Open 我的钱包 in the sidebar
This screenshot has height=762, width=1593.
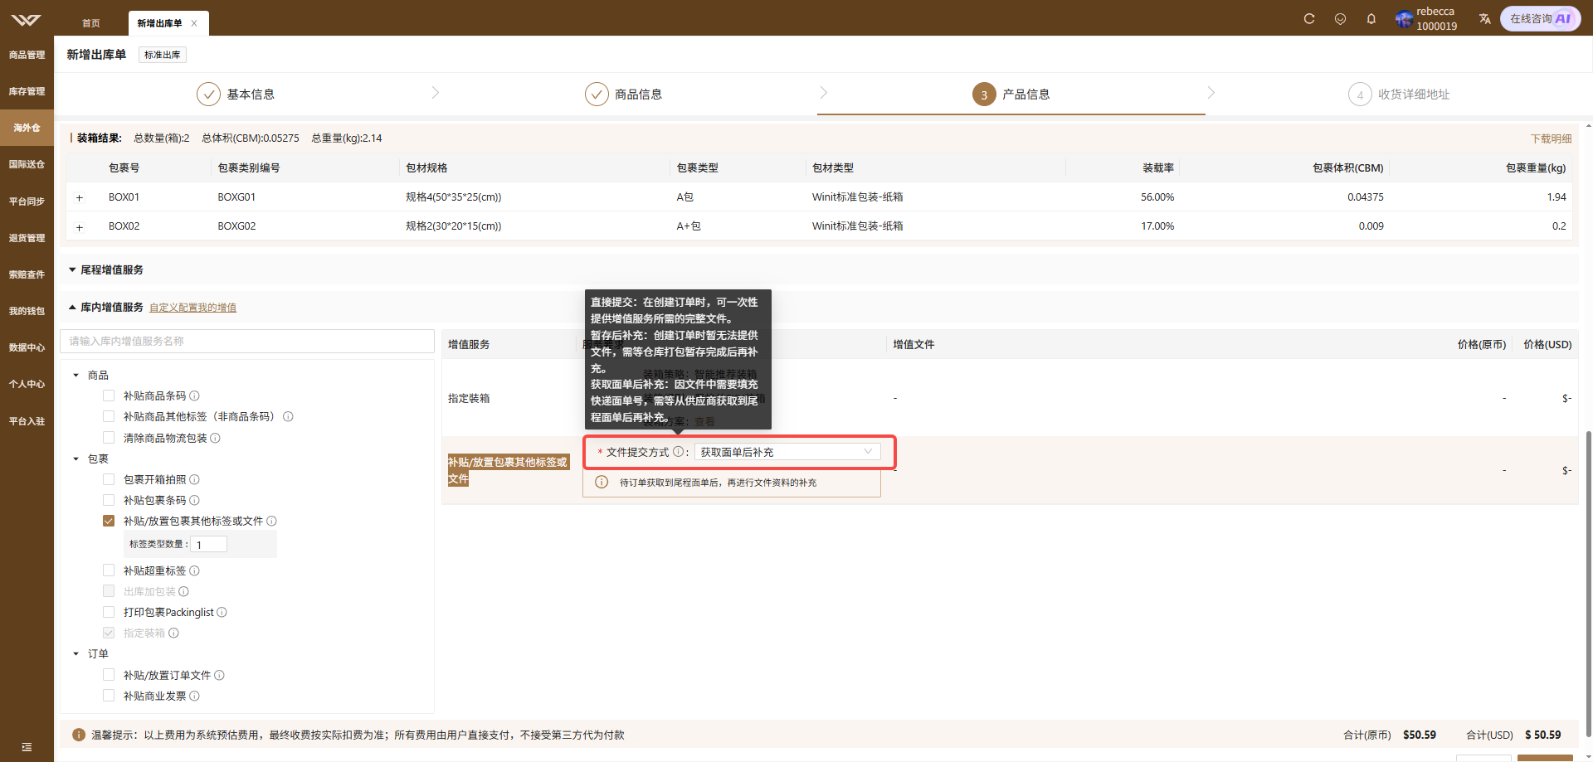click(x=27, y=311)
